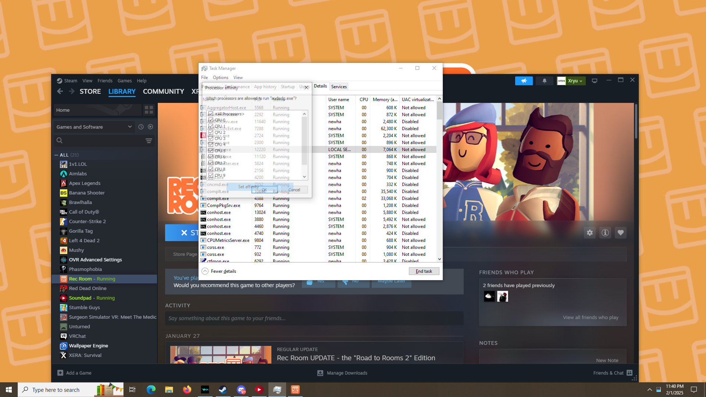Add Rec Room to favorites heart icon

[621, 233]
